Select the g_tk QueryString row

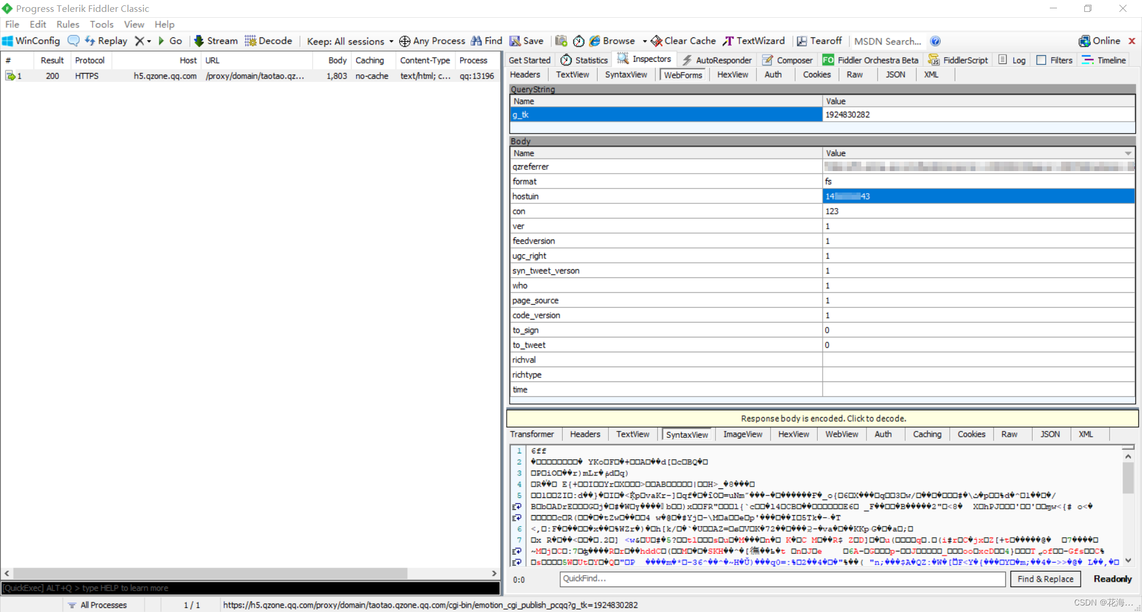[x=823, y=115]
